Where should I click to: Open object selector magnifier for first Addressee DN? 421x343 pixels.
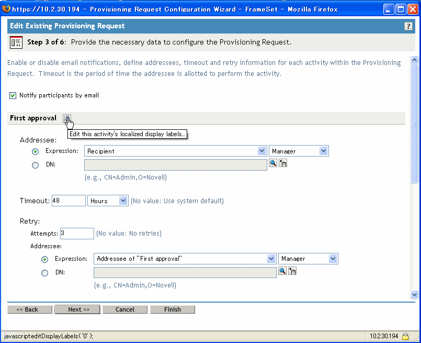(x=273, y=163)
